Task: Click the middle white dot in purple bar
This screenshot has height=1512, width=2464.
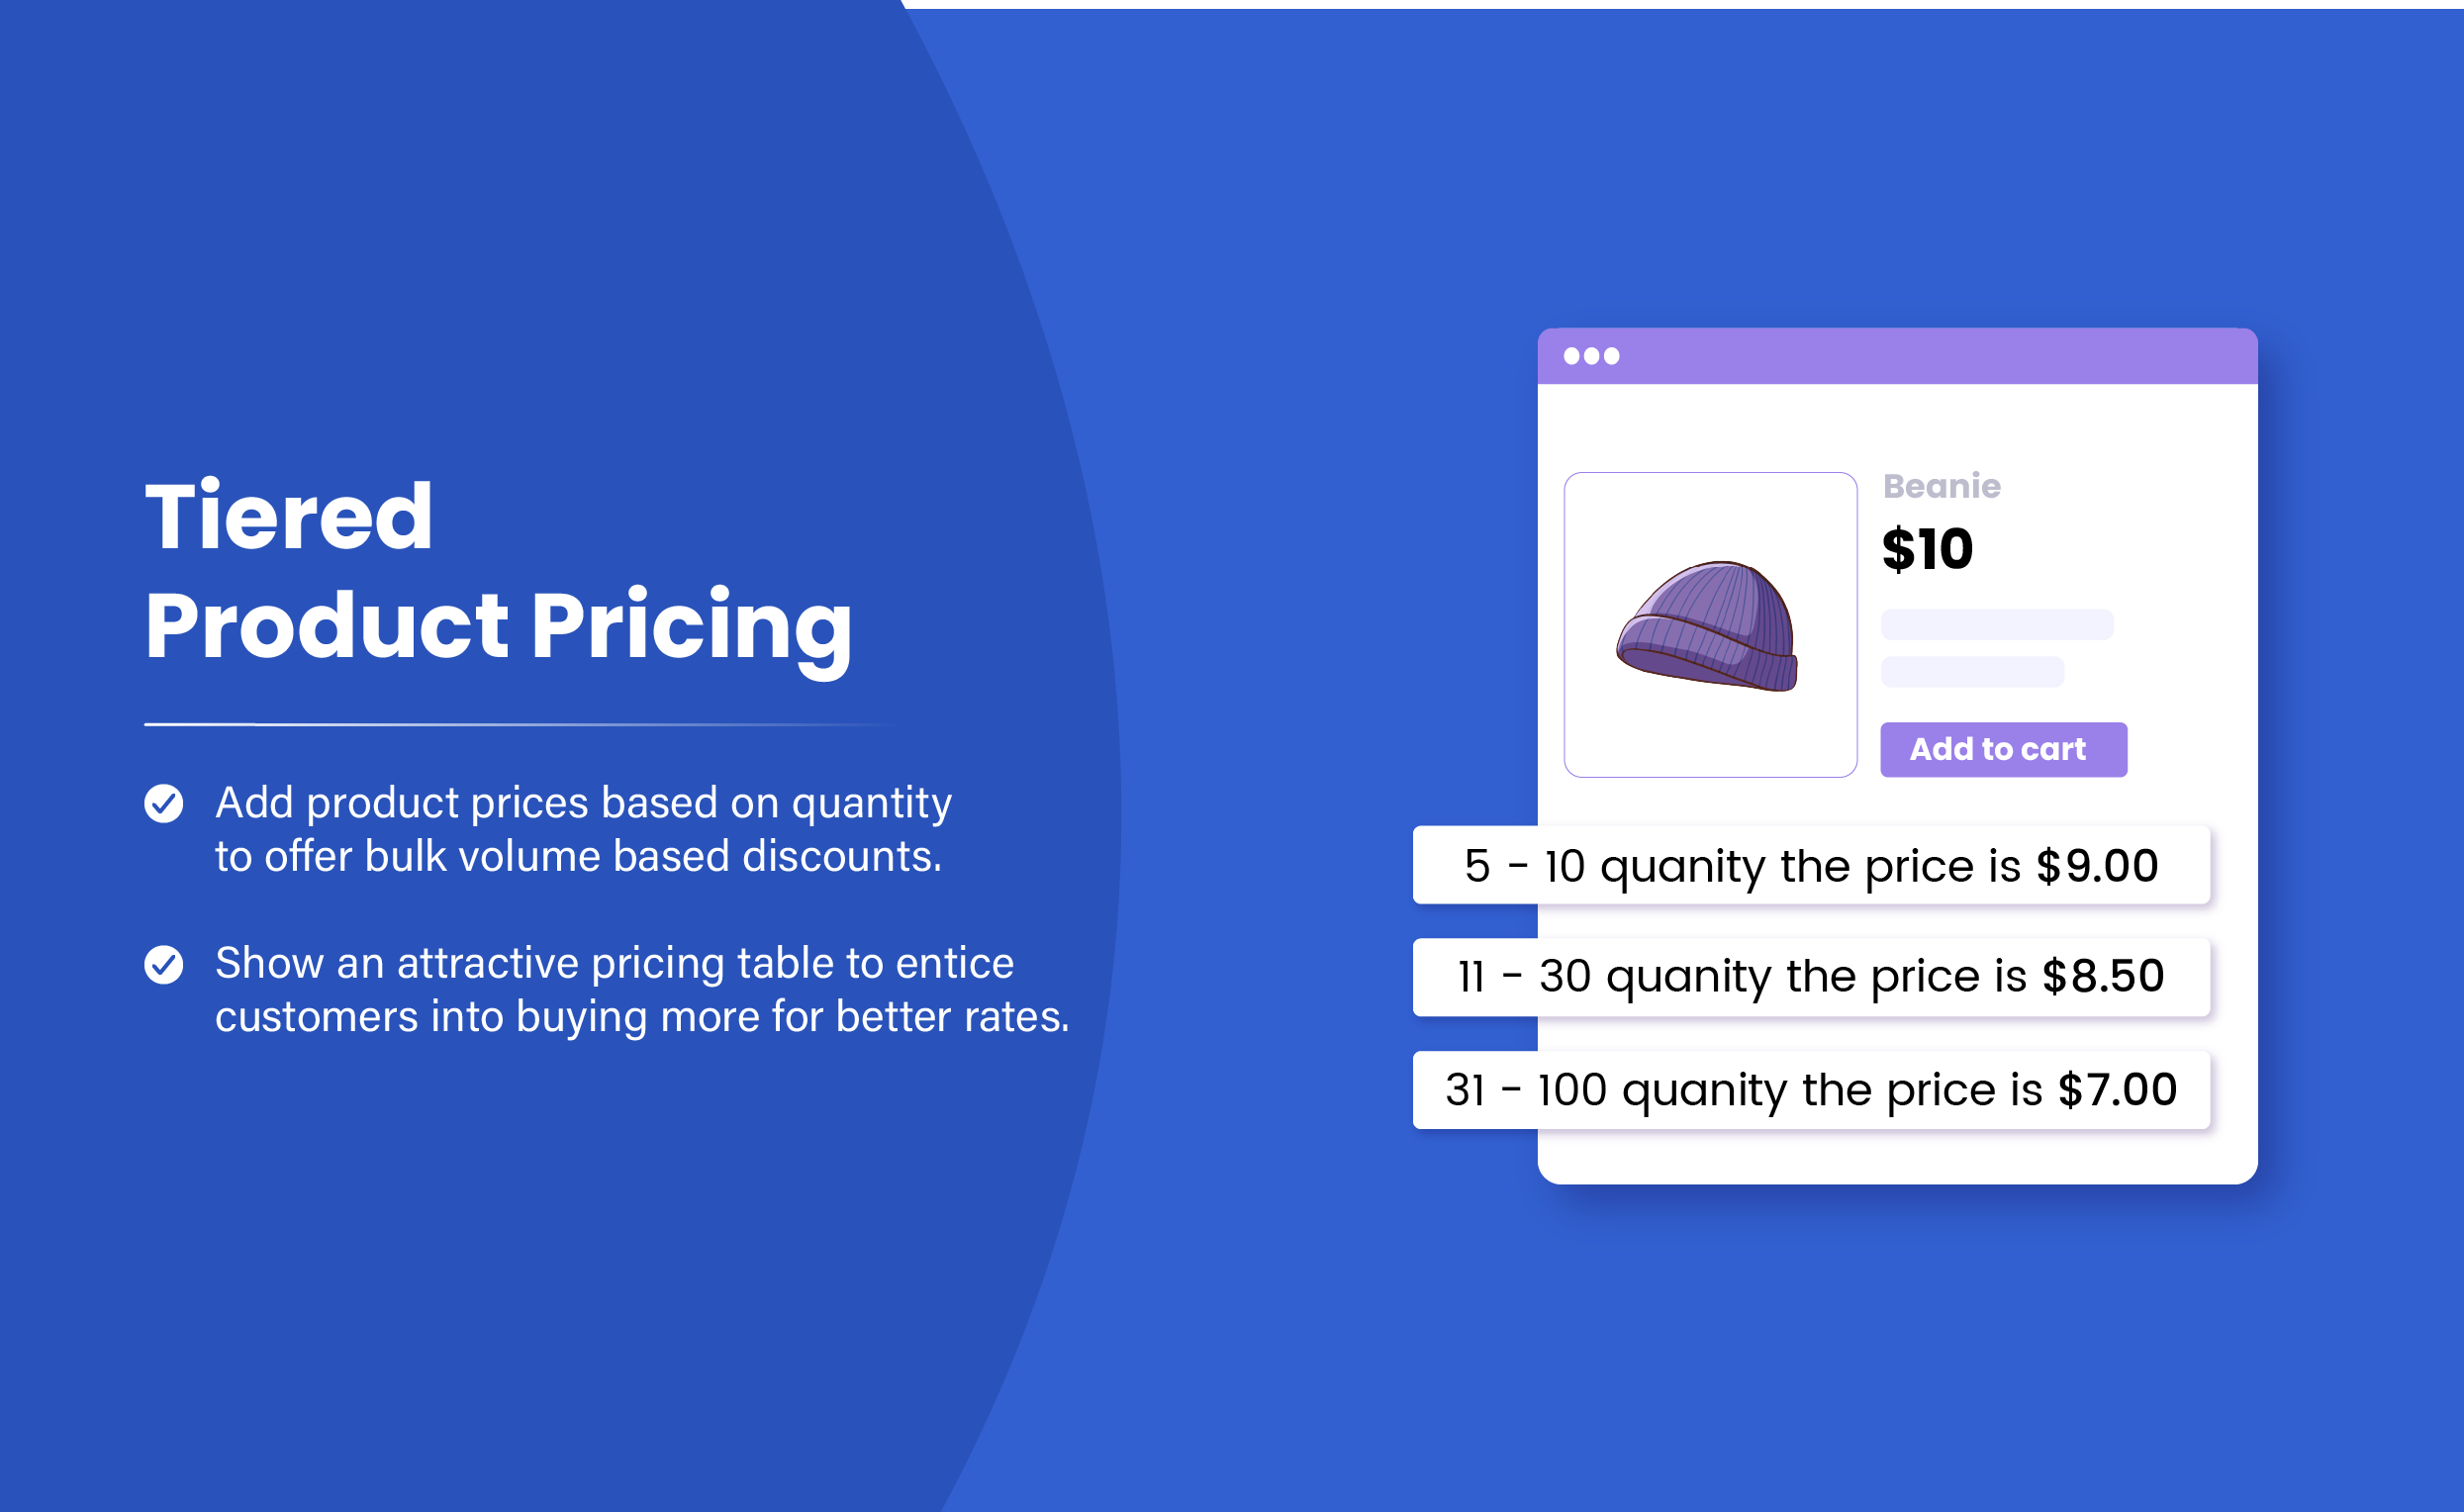Action: coord(1591,356)
